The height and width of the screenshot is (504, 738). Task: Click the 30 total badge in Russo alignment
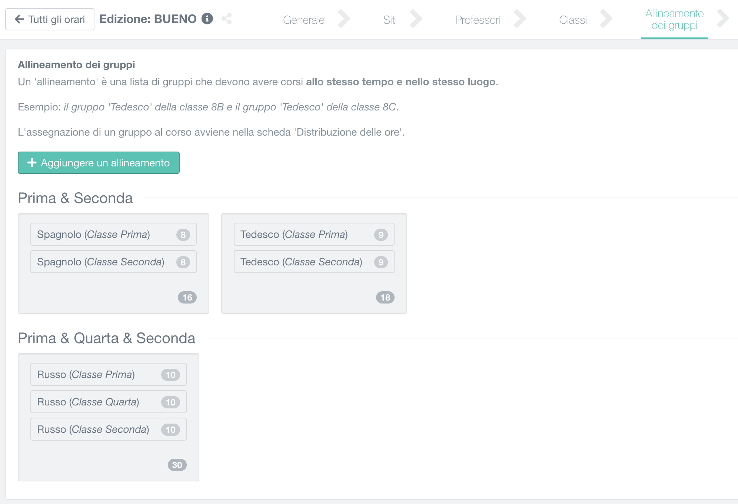(x=177, y=465)
